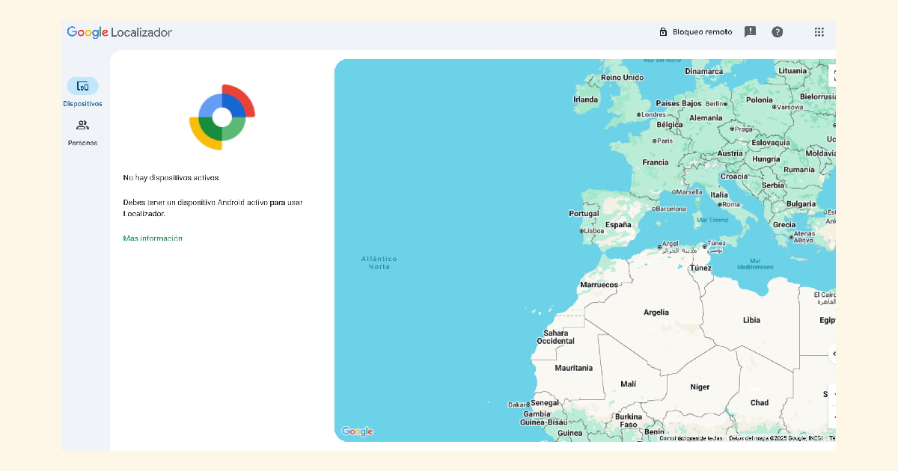Screen dimensions: 898x471
Task: Click Italia label on the map
Action: pyautogui.click(x=719, y=194)
